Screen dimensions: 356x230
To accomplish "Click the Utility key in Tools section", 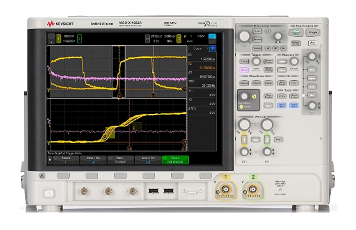I will [x=282, y=96].
